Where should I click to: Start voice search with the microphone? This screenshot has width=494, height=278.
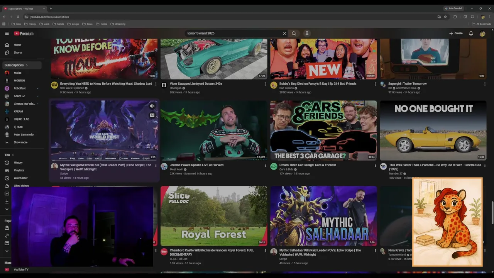click(307, 34)
